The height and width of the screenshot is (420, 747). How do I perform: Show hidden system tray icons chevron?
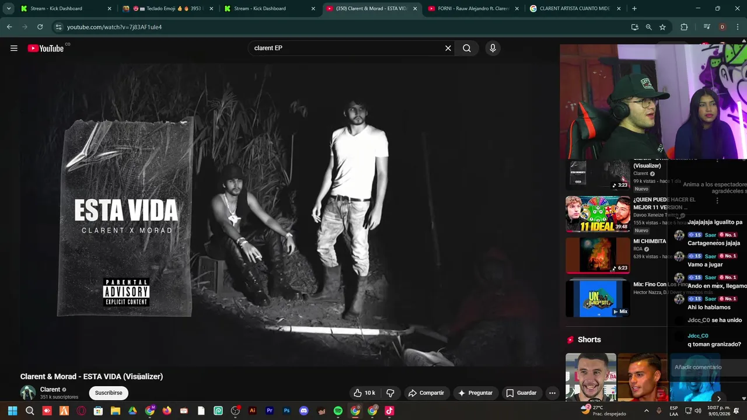(x=645, y=411)
